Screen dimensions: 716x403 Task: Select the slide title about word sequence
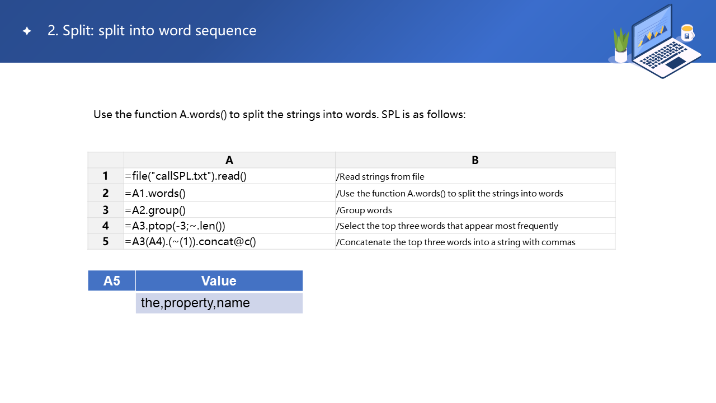tap(152, 31)
